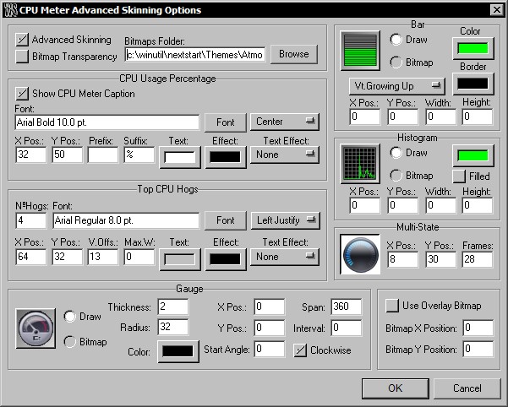Click the Gauge Radius field showing 32
The width and height of the screenshot is (508, 407).
tap(173, 327)
